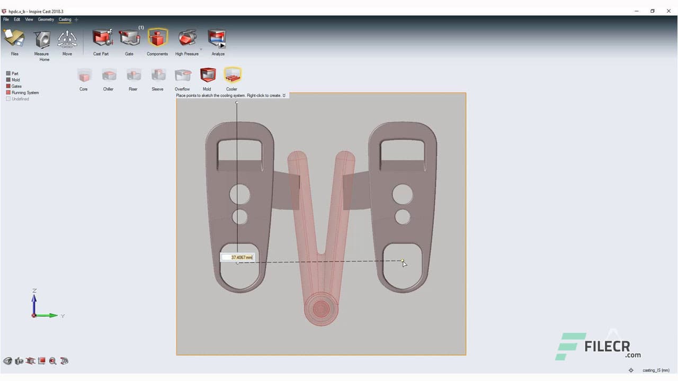Toggle the Part legend swatch

8,74
